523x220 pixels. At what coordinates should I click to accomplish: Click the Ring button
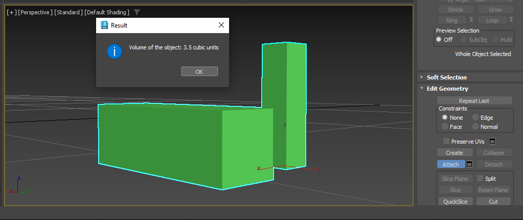(451, 20)
